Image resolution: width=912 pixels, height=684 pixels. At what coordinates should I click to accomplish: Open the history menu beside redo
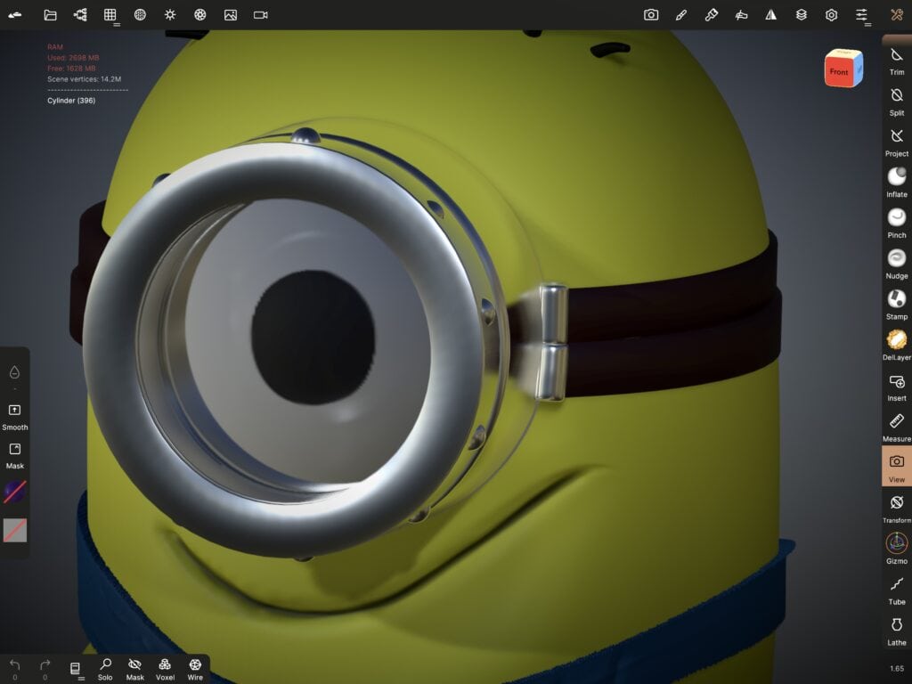pyautogui.click(x=76, y=669)
